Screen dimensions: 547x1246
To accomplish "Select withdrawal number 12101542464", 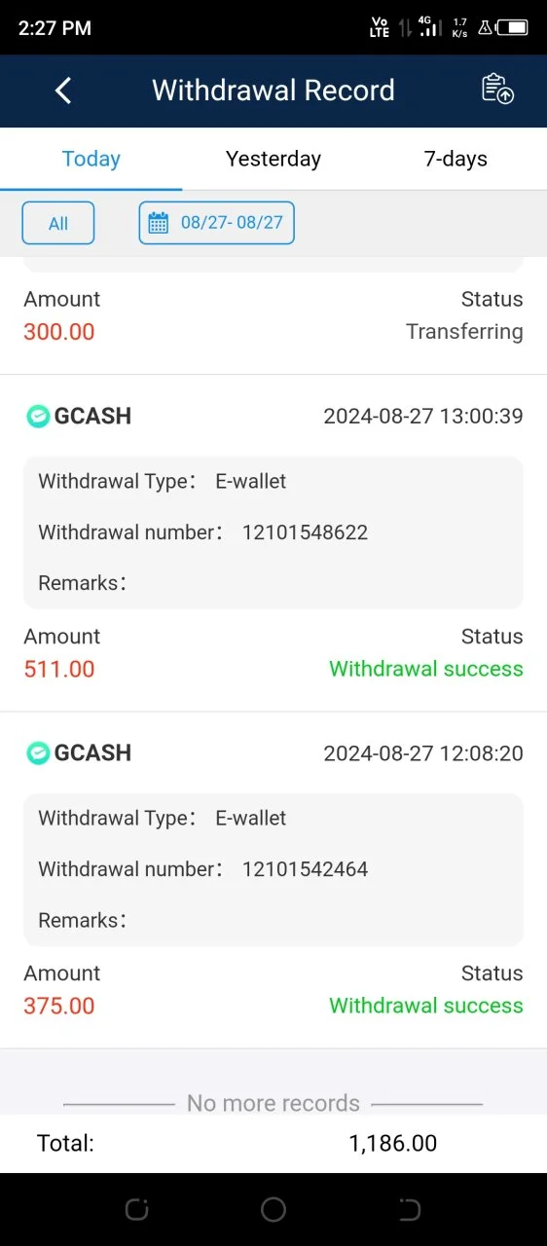I will 305,869.
